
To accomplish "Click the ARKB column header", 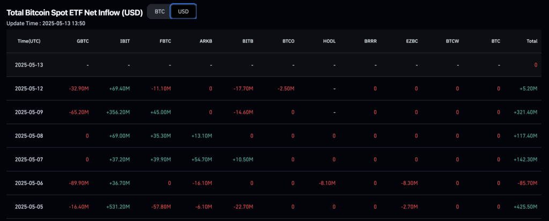I will pos(206,41).
